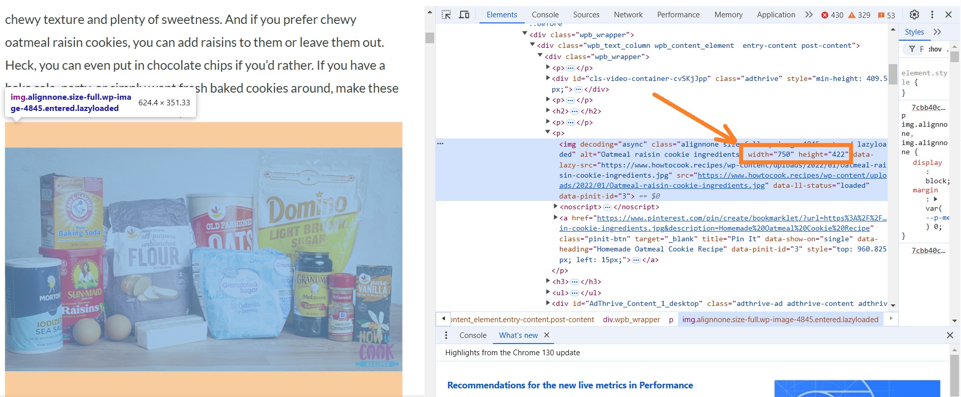Show more sidebar tabs next to Styles
The width and height of the screenshot is (961, 397).
tap(937, 32)
